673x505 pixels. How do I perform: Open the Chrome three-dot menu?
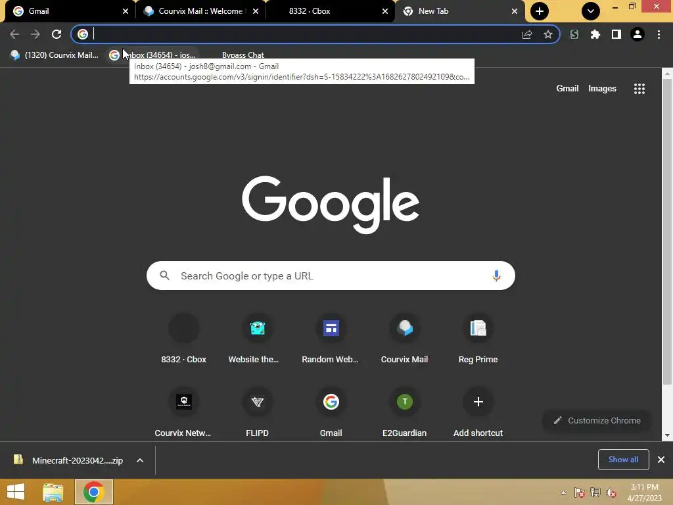659,34
